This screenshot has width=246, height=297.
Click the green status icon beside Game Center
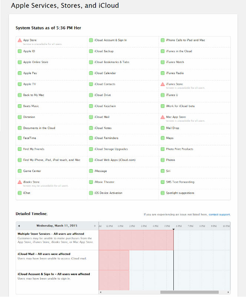[x=20, y=171]
